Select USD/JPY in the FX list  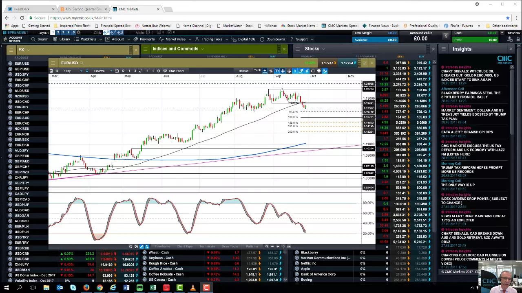click(22, 74)
